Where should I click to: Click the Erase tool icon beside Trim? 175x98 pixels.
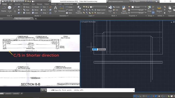tap(50, 7)
